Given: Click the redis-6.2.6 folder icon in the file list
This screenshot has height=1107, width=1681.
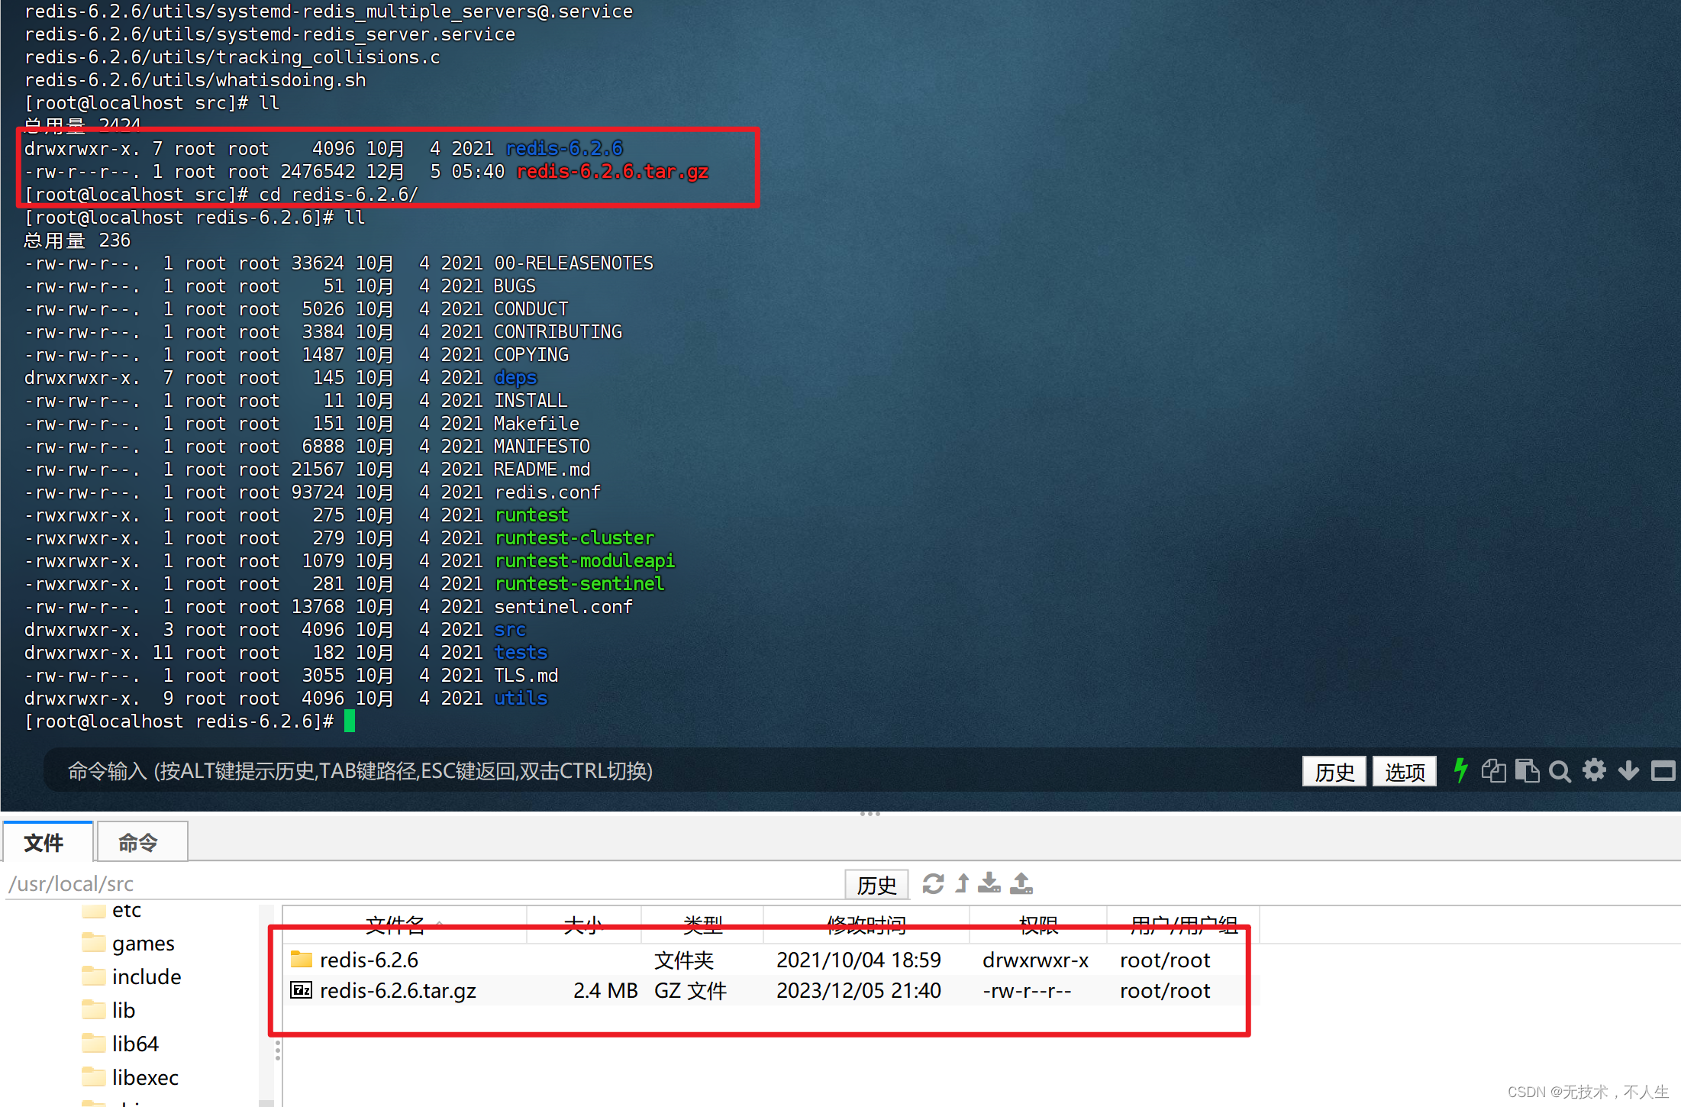Looking at the screenshot, I should (x=302, y=959).
